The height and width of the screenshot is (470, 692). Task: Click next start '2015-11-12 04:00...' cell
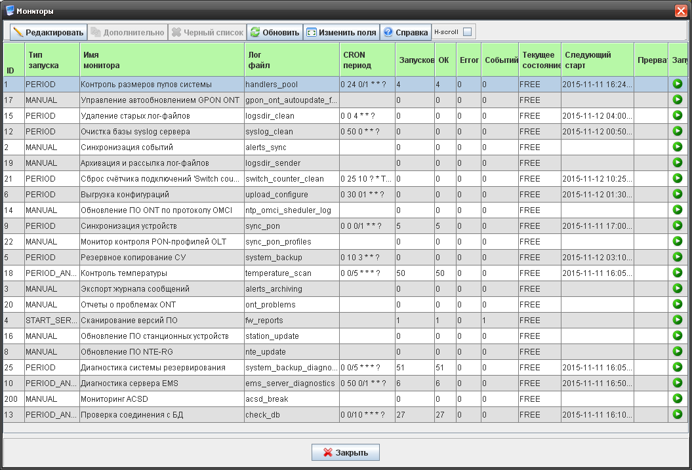coord(598,115)
